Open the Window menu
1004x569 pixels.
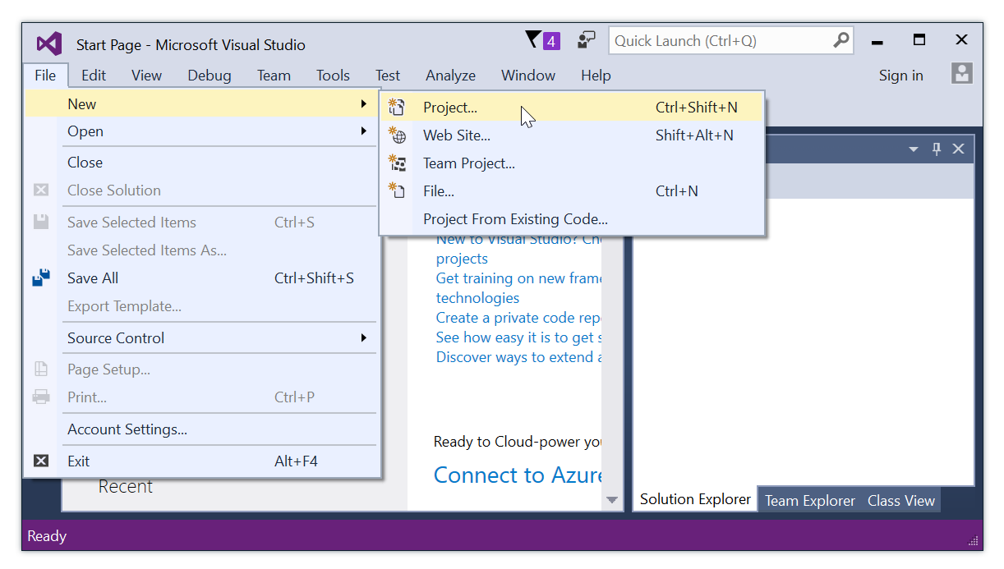click(528, 76)
